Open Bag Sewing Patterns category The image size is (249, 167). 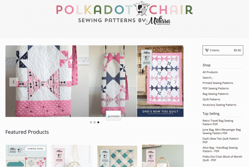click(216, 94)
